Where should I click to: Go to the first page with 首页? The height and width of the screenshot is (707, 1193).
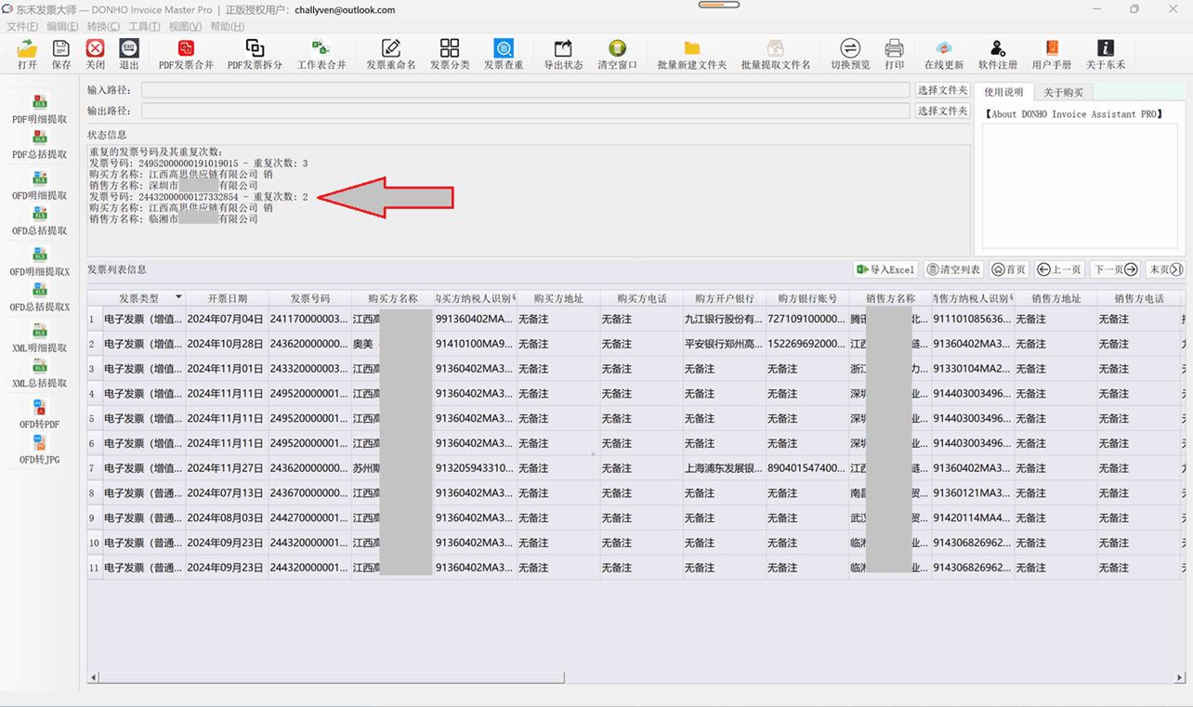[x=1009, y=269]
